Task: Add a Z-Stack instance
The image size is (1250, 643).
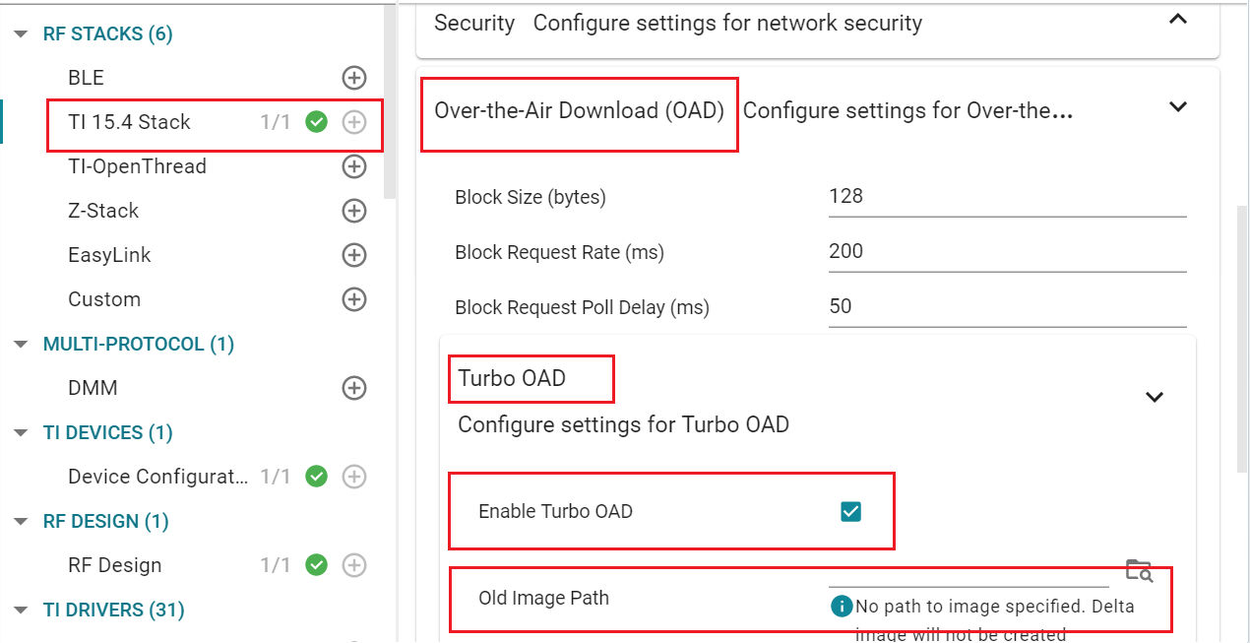Action: pyautogui.click(x=353, y=211)
